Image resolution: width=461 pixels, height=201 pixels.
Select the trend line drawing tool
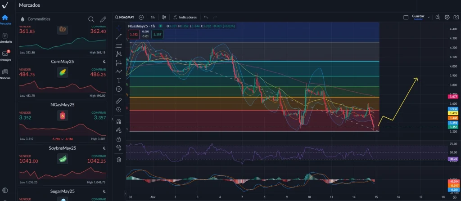coord(119,36)
